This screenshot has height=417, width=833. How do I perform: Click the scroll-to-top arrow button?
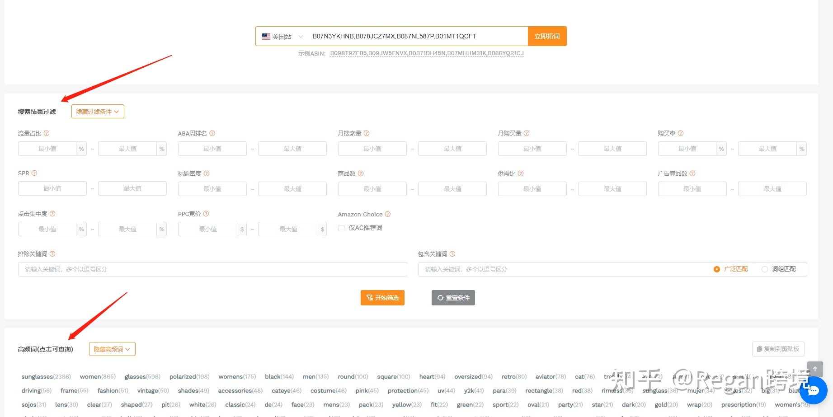point(815,369)
